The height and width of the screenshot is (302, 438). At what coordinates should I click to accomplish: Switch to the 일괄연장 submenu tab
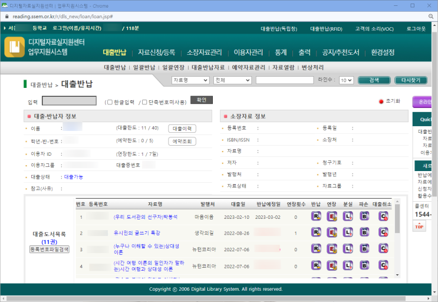click(145, 67)
